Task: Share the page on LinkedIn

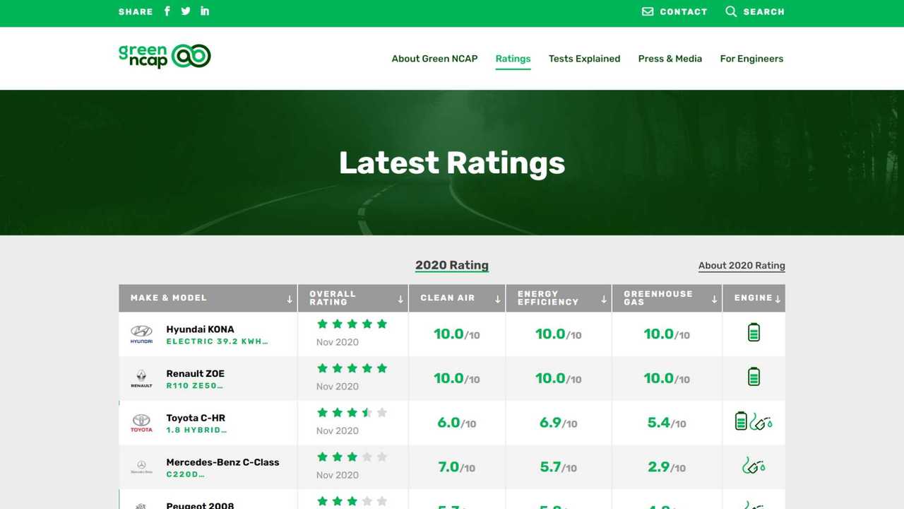Action: (x=205, y=11)
